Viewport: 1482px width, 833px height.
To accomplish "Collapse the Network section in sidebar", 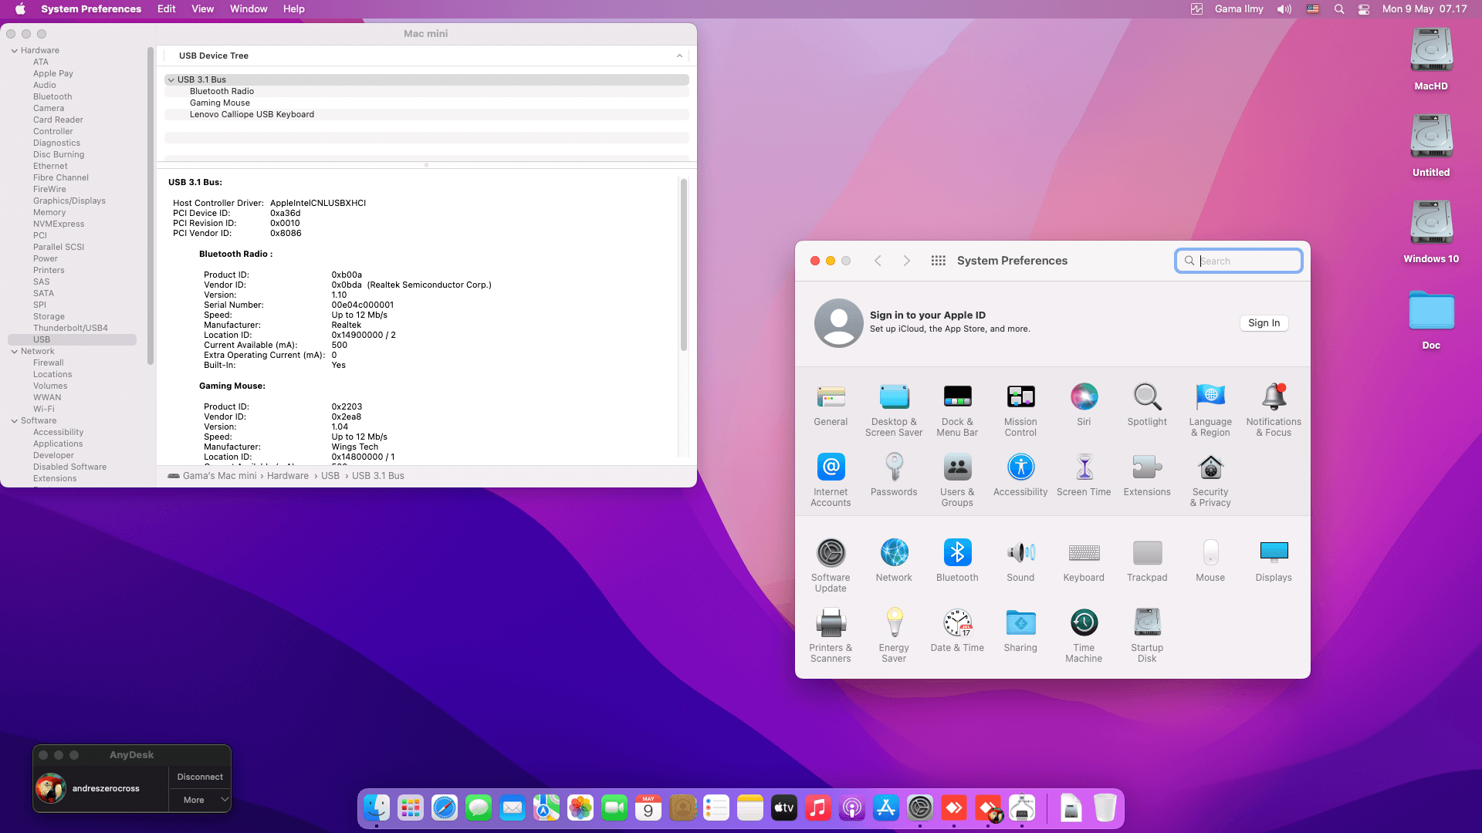I will 14,352.
